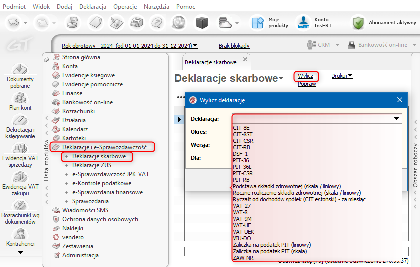420x267 pixels.
Task: Click the help question-bubble toolbar icon
Action: (x=157, y=22)
